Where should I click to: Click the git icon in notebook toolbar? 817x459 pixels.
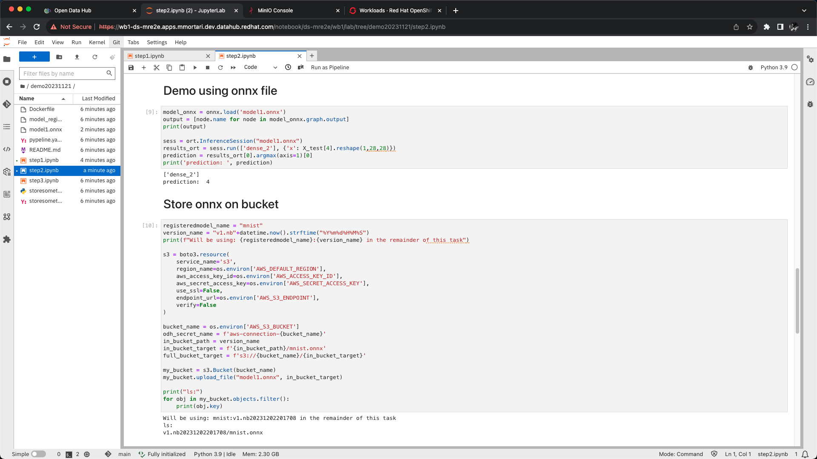coord(301,67)
